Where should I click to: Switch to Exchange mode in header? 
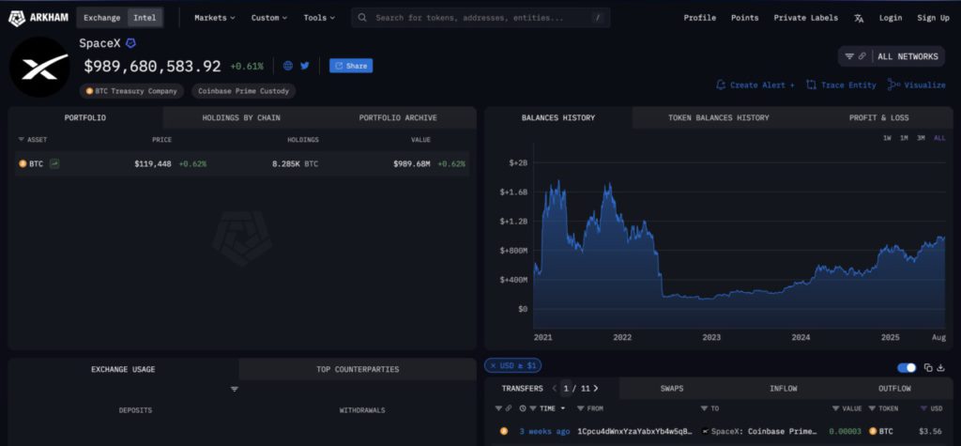101,17
